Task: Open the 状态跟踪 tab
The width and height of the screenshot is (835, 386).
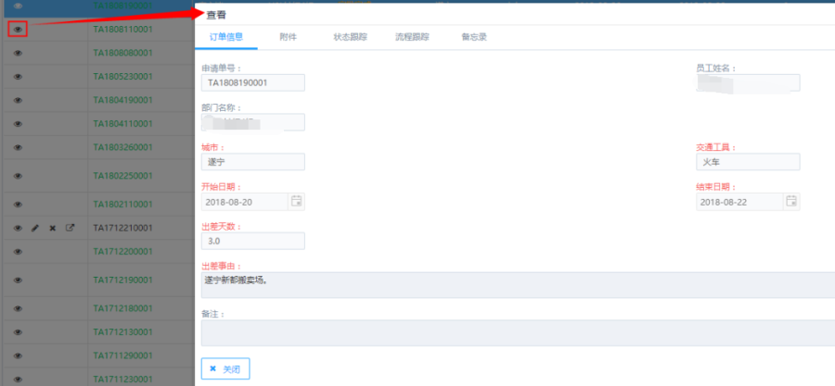Action: pyautogui.click(x=350, y=38)
